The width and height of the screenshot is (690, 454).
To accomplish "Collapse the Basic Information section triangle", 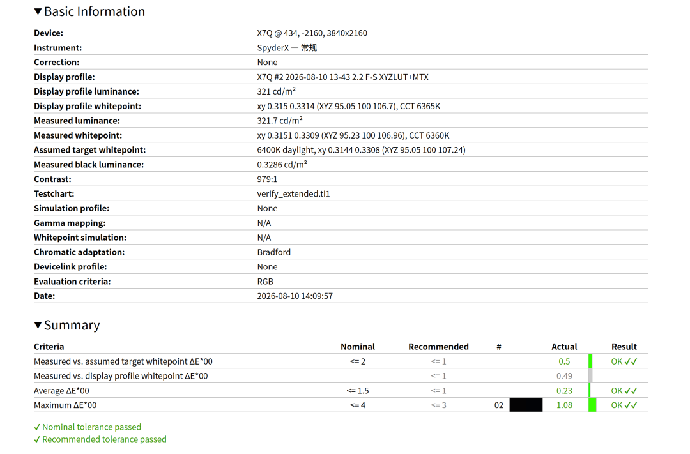I will pos(38,11).
